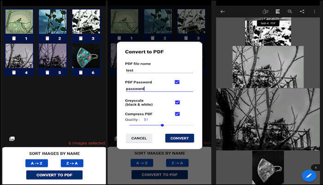323x185 pixels.
Task: Disable the PDF Password checkbox
Action: [x=177, y=82]
